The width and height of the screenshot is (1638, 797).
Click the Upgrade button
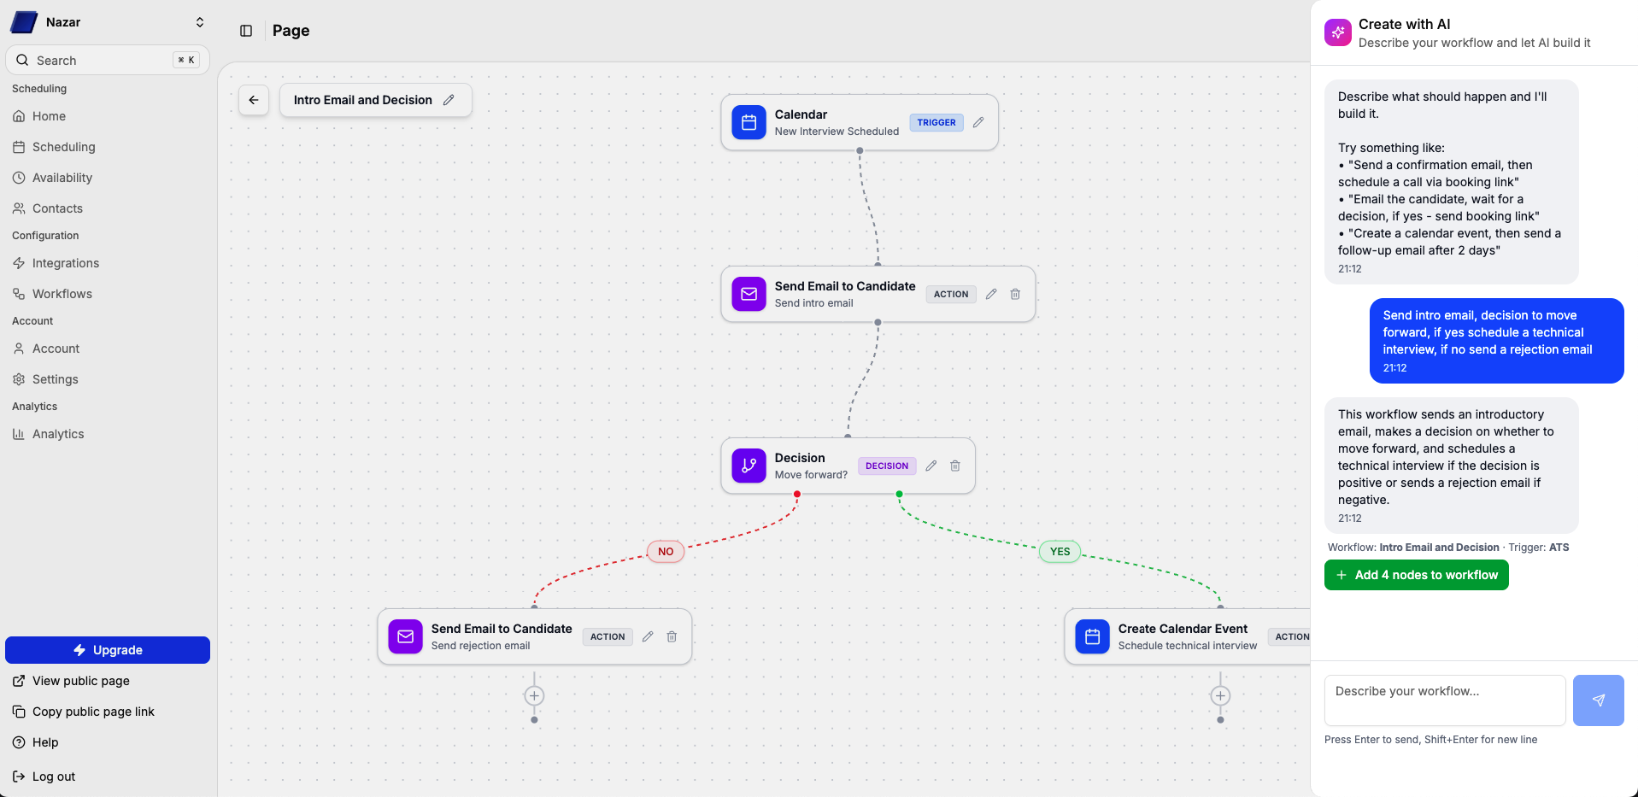tap(107, 649)
